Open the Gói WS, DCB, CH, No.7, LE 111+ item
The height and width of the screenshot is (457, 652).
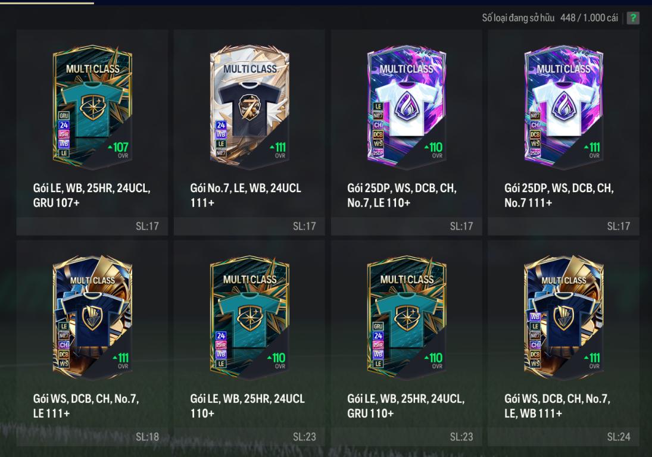(86, 406)
